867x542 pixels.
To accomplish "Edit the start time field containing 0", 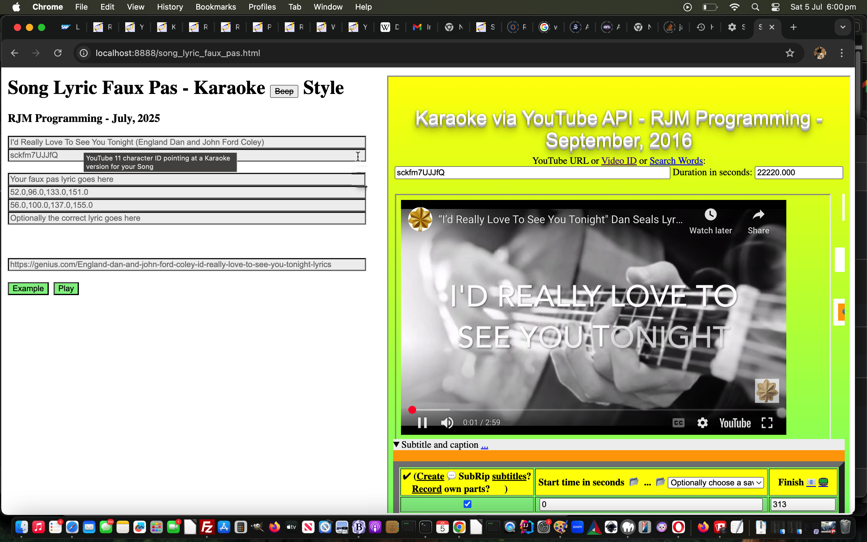I will (651, 504).
